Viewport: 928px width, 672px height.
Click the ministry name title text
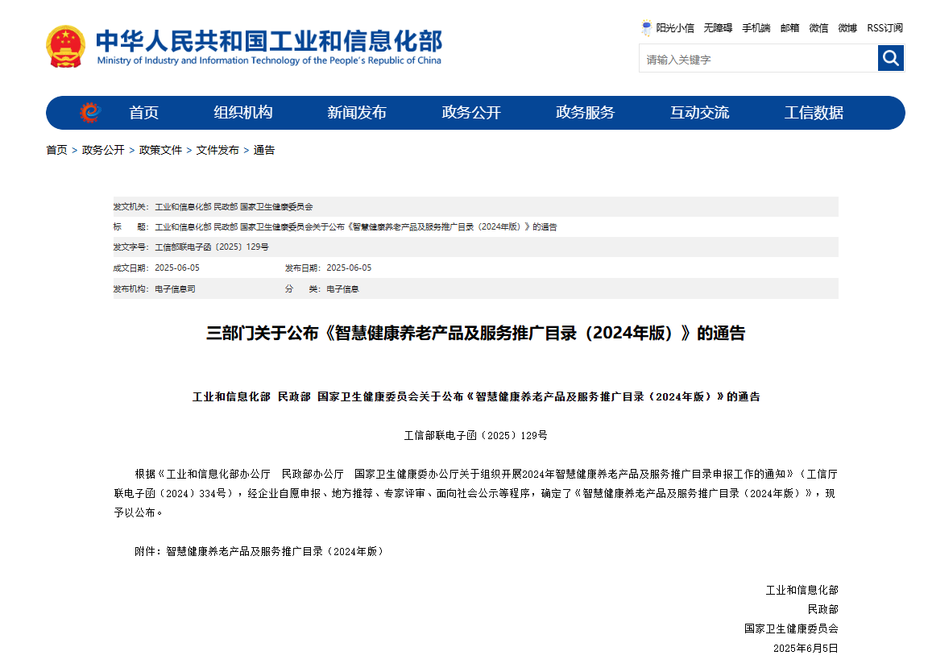coord(269,41)
